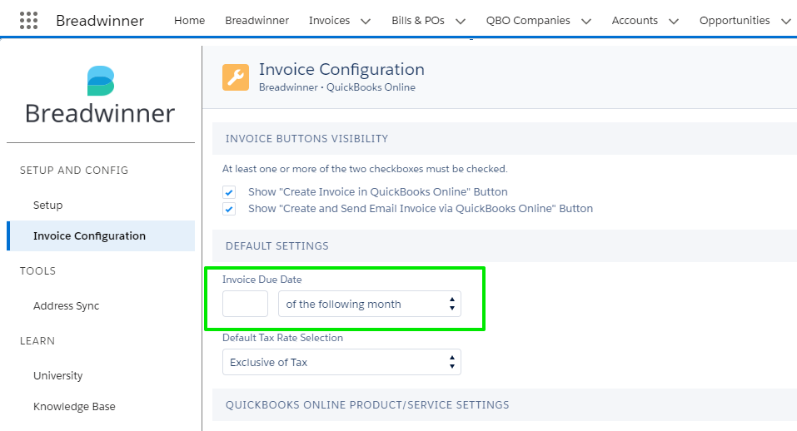This screenshot has height=431, width=797.
Task: Click the "QUICKBOOKS ONLINE PRODUCT/SERVICE SETTINGS" header
Action: (x=367, y=404)
